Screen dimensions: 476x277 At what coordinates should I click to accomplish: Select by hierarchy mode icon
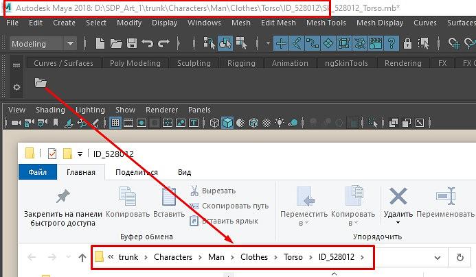click(209, 43)
